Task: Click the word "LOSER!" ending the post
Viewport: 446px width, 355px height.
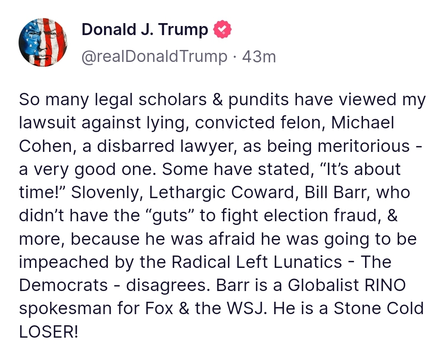Action: [x=48, y=332]
